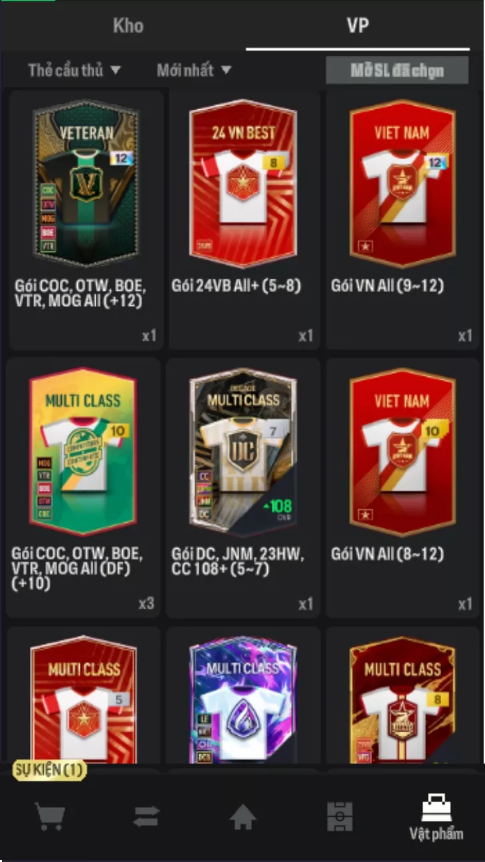Open the shop cart icon in bottom bar
This screenshot has width=485, height=862.
click(50, 816)
